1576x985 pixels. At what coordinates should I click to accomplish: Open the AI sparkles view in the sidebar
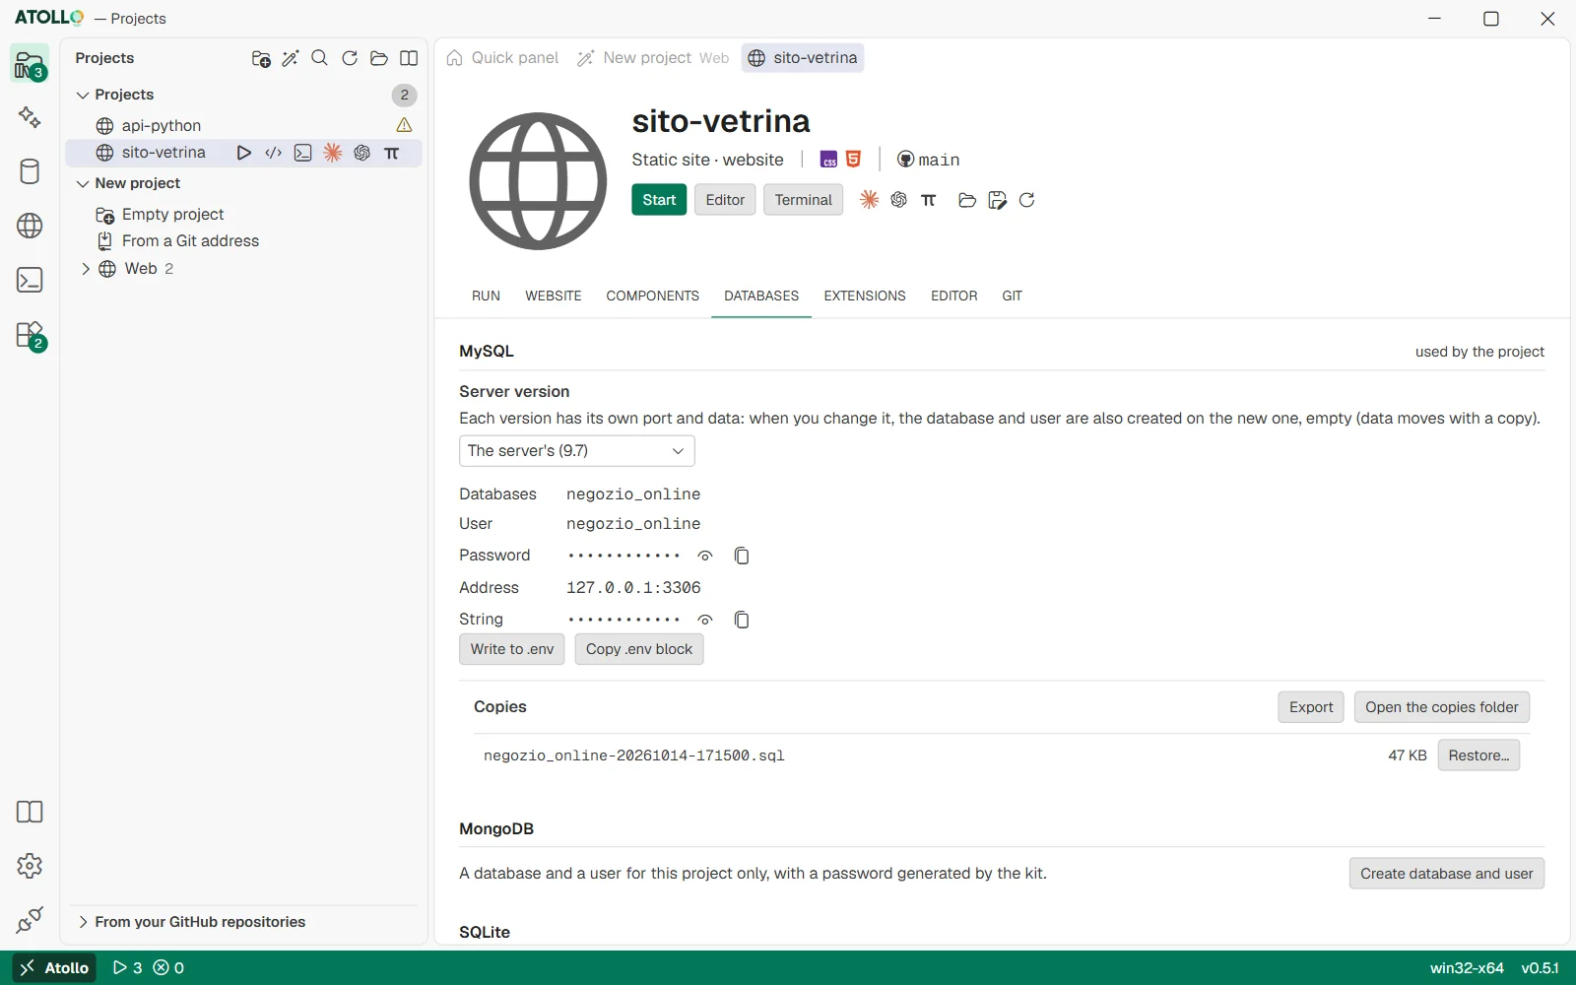pyautogui.click(x=30, y=117)
